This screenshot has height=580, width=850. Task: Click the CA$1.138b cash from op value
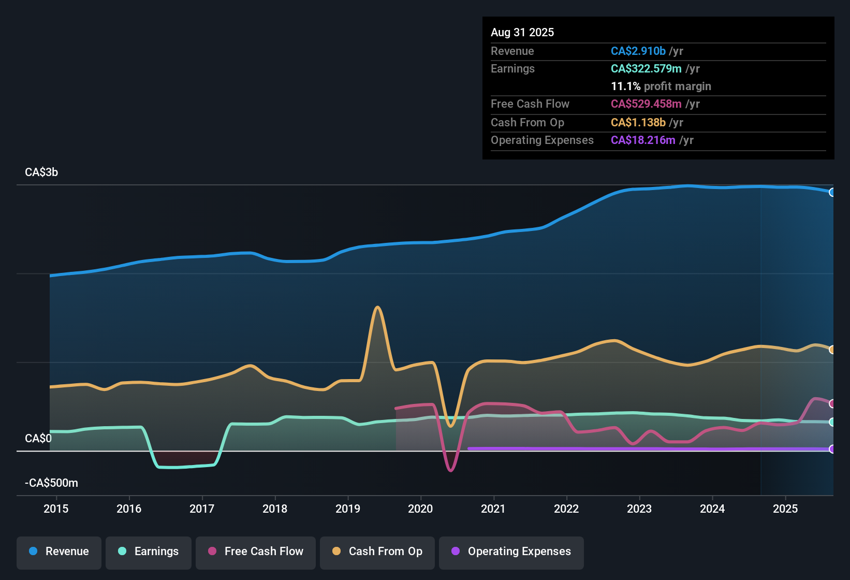638,122
